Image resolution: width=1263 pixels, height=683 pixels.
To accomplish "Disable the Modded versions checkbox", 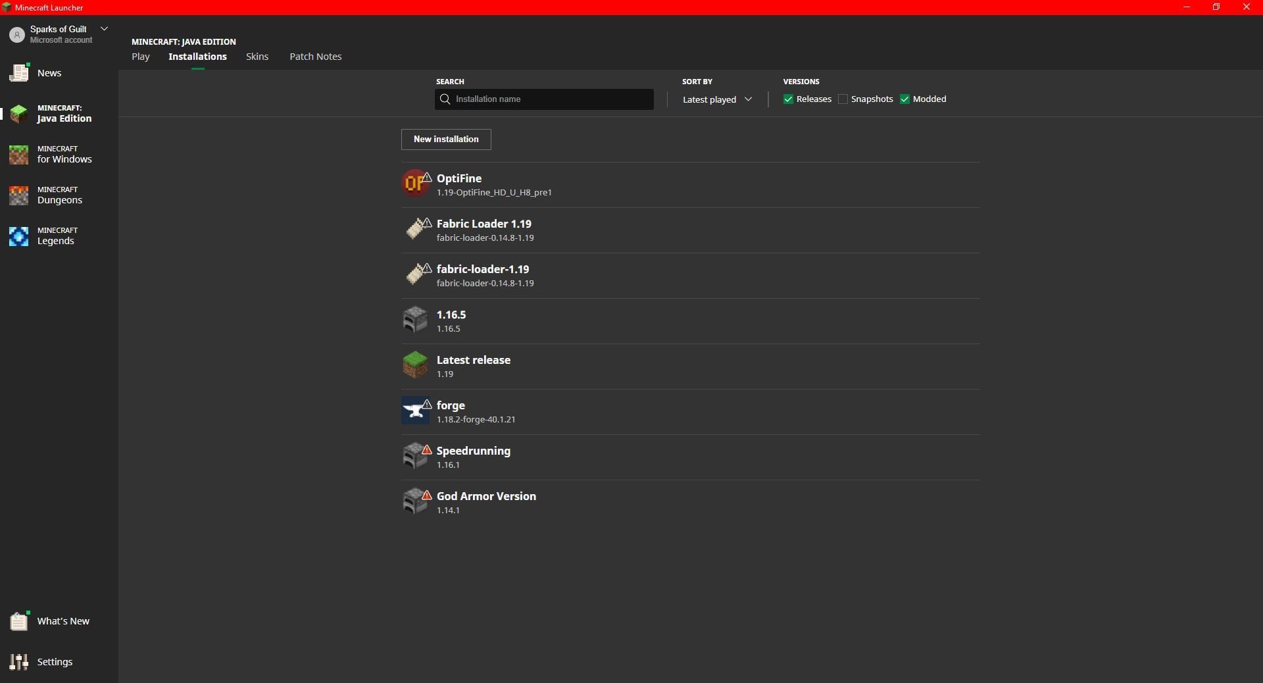I will [x=904, y=99].
